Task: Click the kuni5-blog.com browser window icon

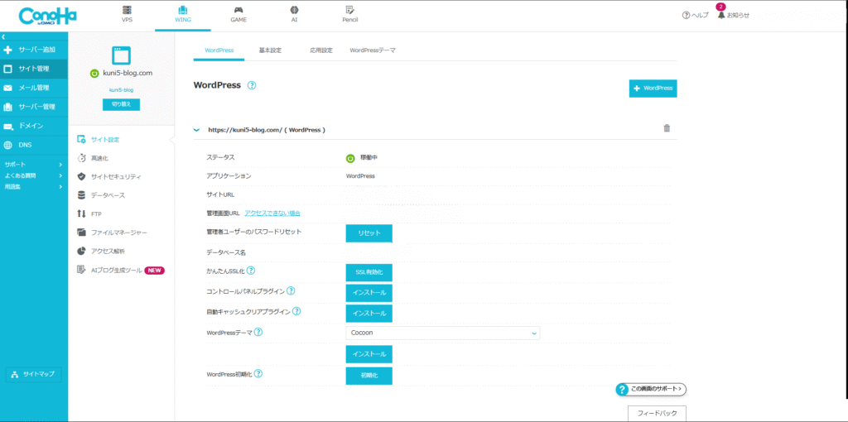Action: click(x=121, y=55)
